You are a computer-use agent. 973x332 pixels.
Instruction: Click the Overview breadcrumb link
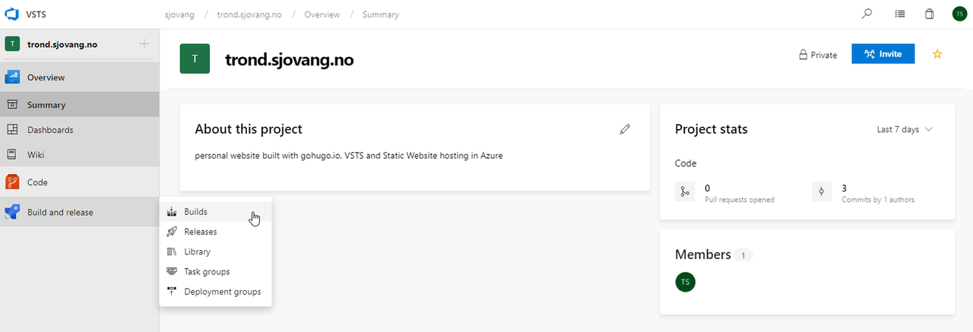coord(321,14)
